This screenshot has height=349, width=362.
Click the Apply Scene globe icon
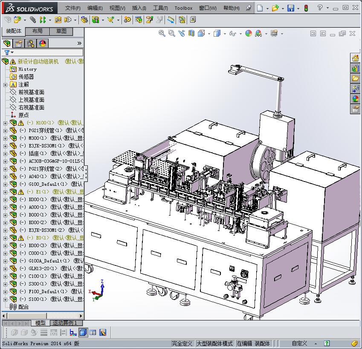point(248,33)
